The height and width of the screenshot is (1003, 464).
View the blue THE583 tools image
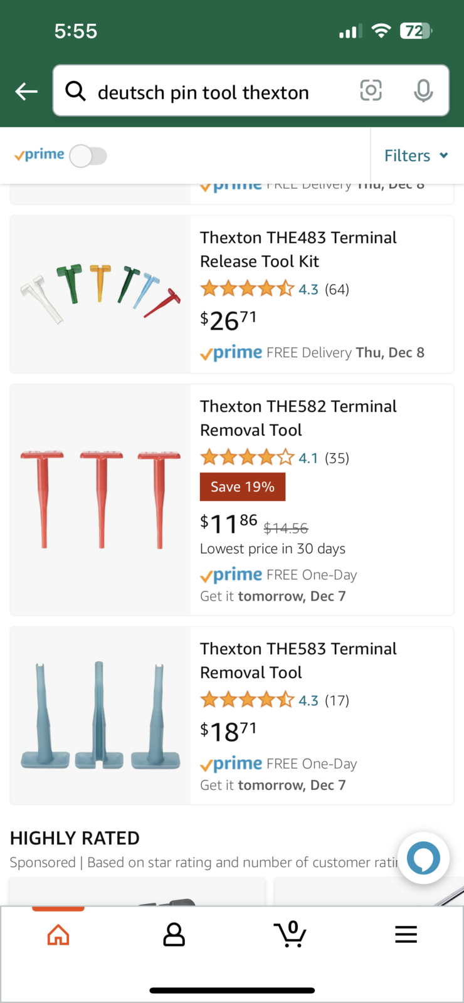[x=100, y=716]
